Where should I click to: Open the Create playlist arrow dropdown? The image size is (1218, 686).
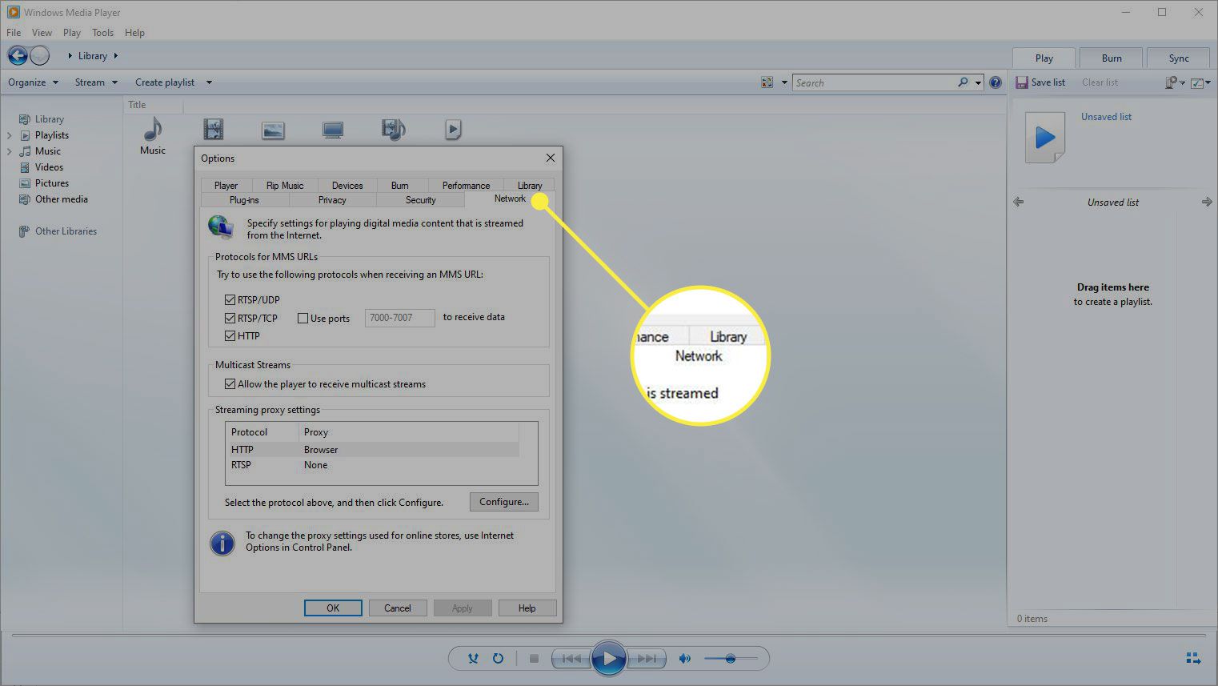click(209, 82)
